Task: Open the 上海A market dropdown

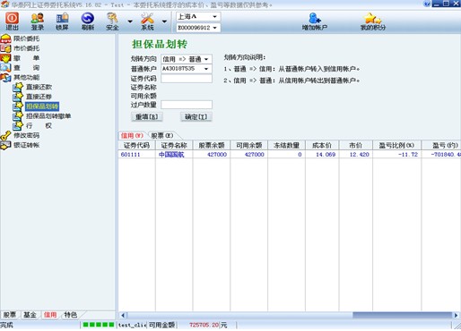Action: (214, 17)
